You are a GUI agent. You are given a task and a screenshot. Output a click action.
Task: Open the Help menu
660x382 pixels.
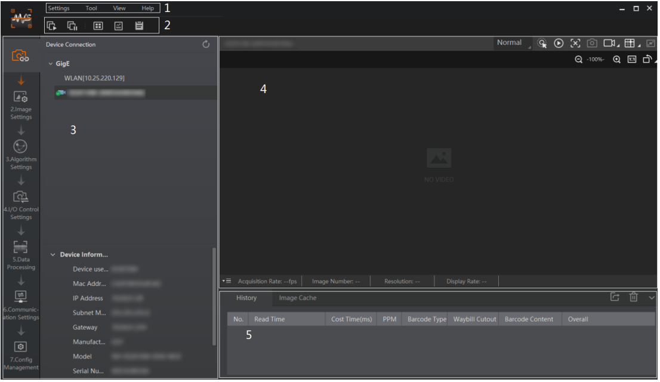click(x=148, y=8)
